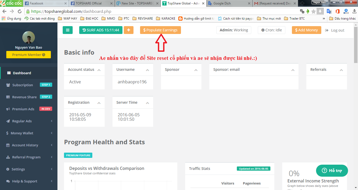Image resolution: width=358 pixels, height=190 pixels.
Task: Open browser downloads arrow icon
Action: (354, 11)
